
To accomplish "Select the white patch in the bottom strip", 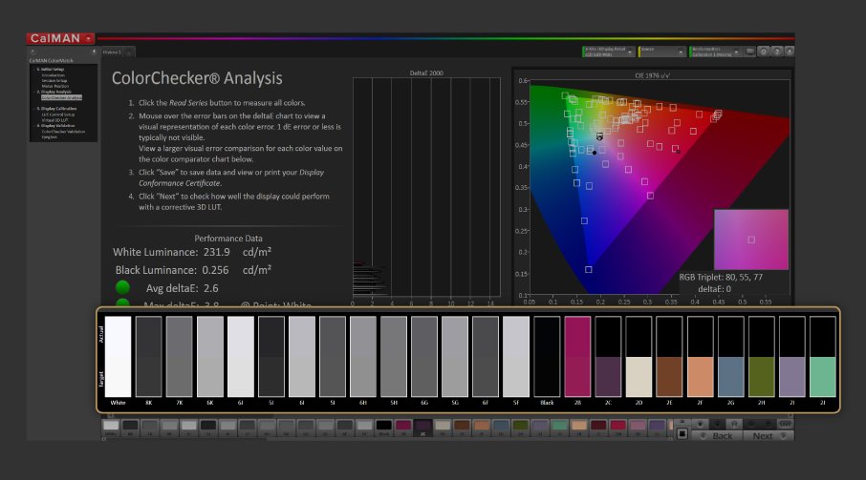I will click(x=111, y=426).
